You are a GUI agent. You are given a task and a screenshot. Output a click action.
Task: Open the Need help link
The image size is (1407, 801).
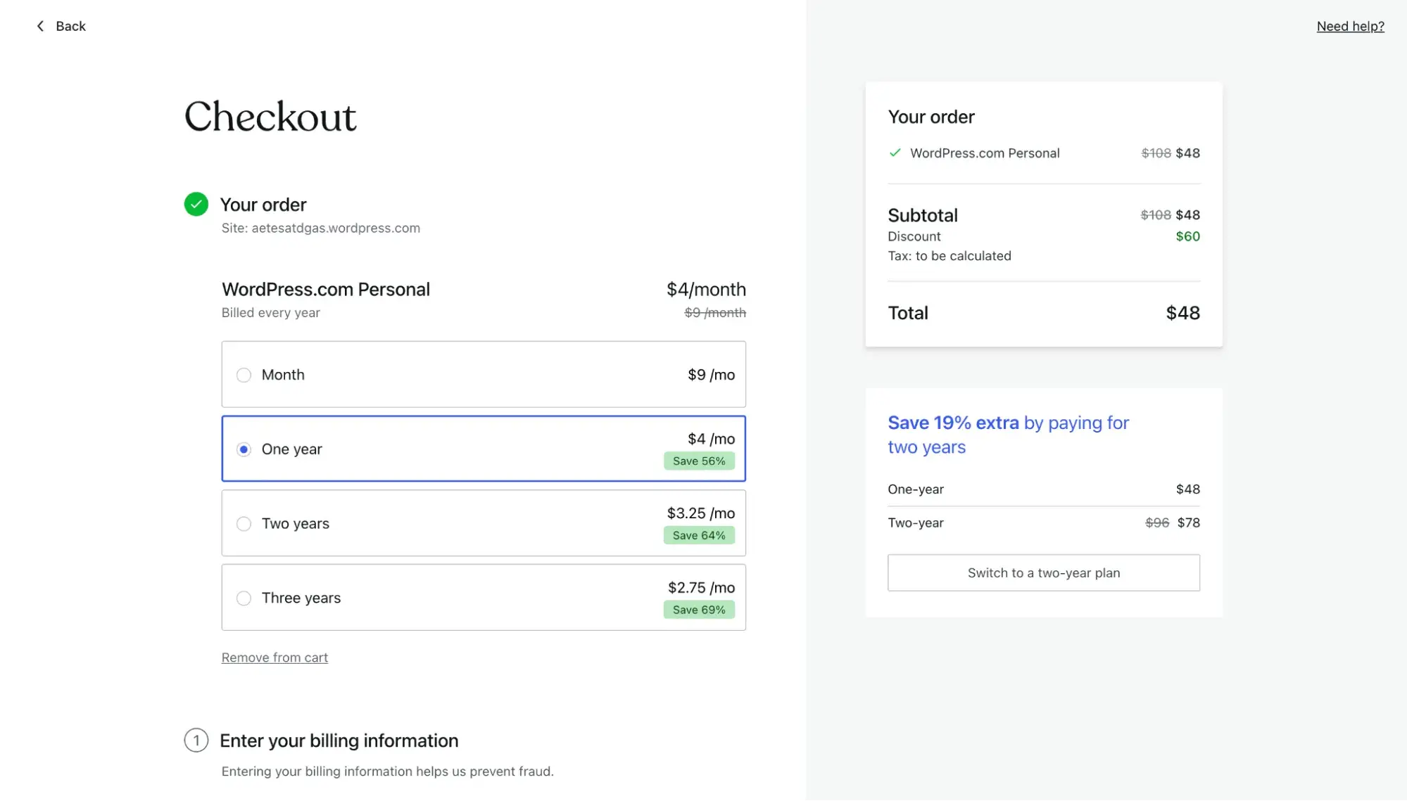tap(1350, 26)
